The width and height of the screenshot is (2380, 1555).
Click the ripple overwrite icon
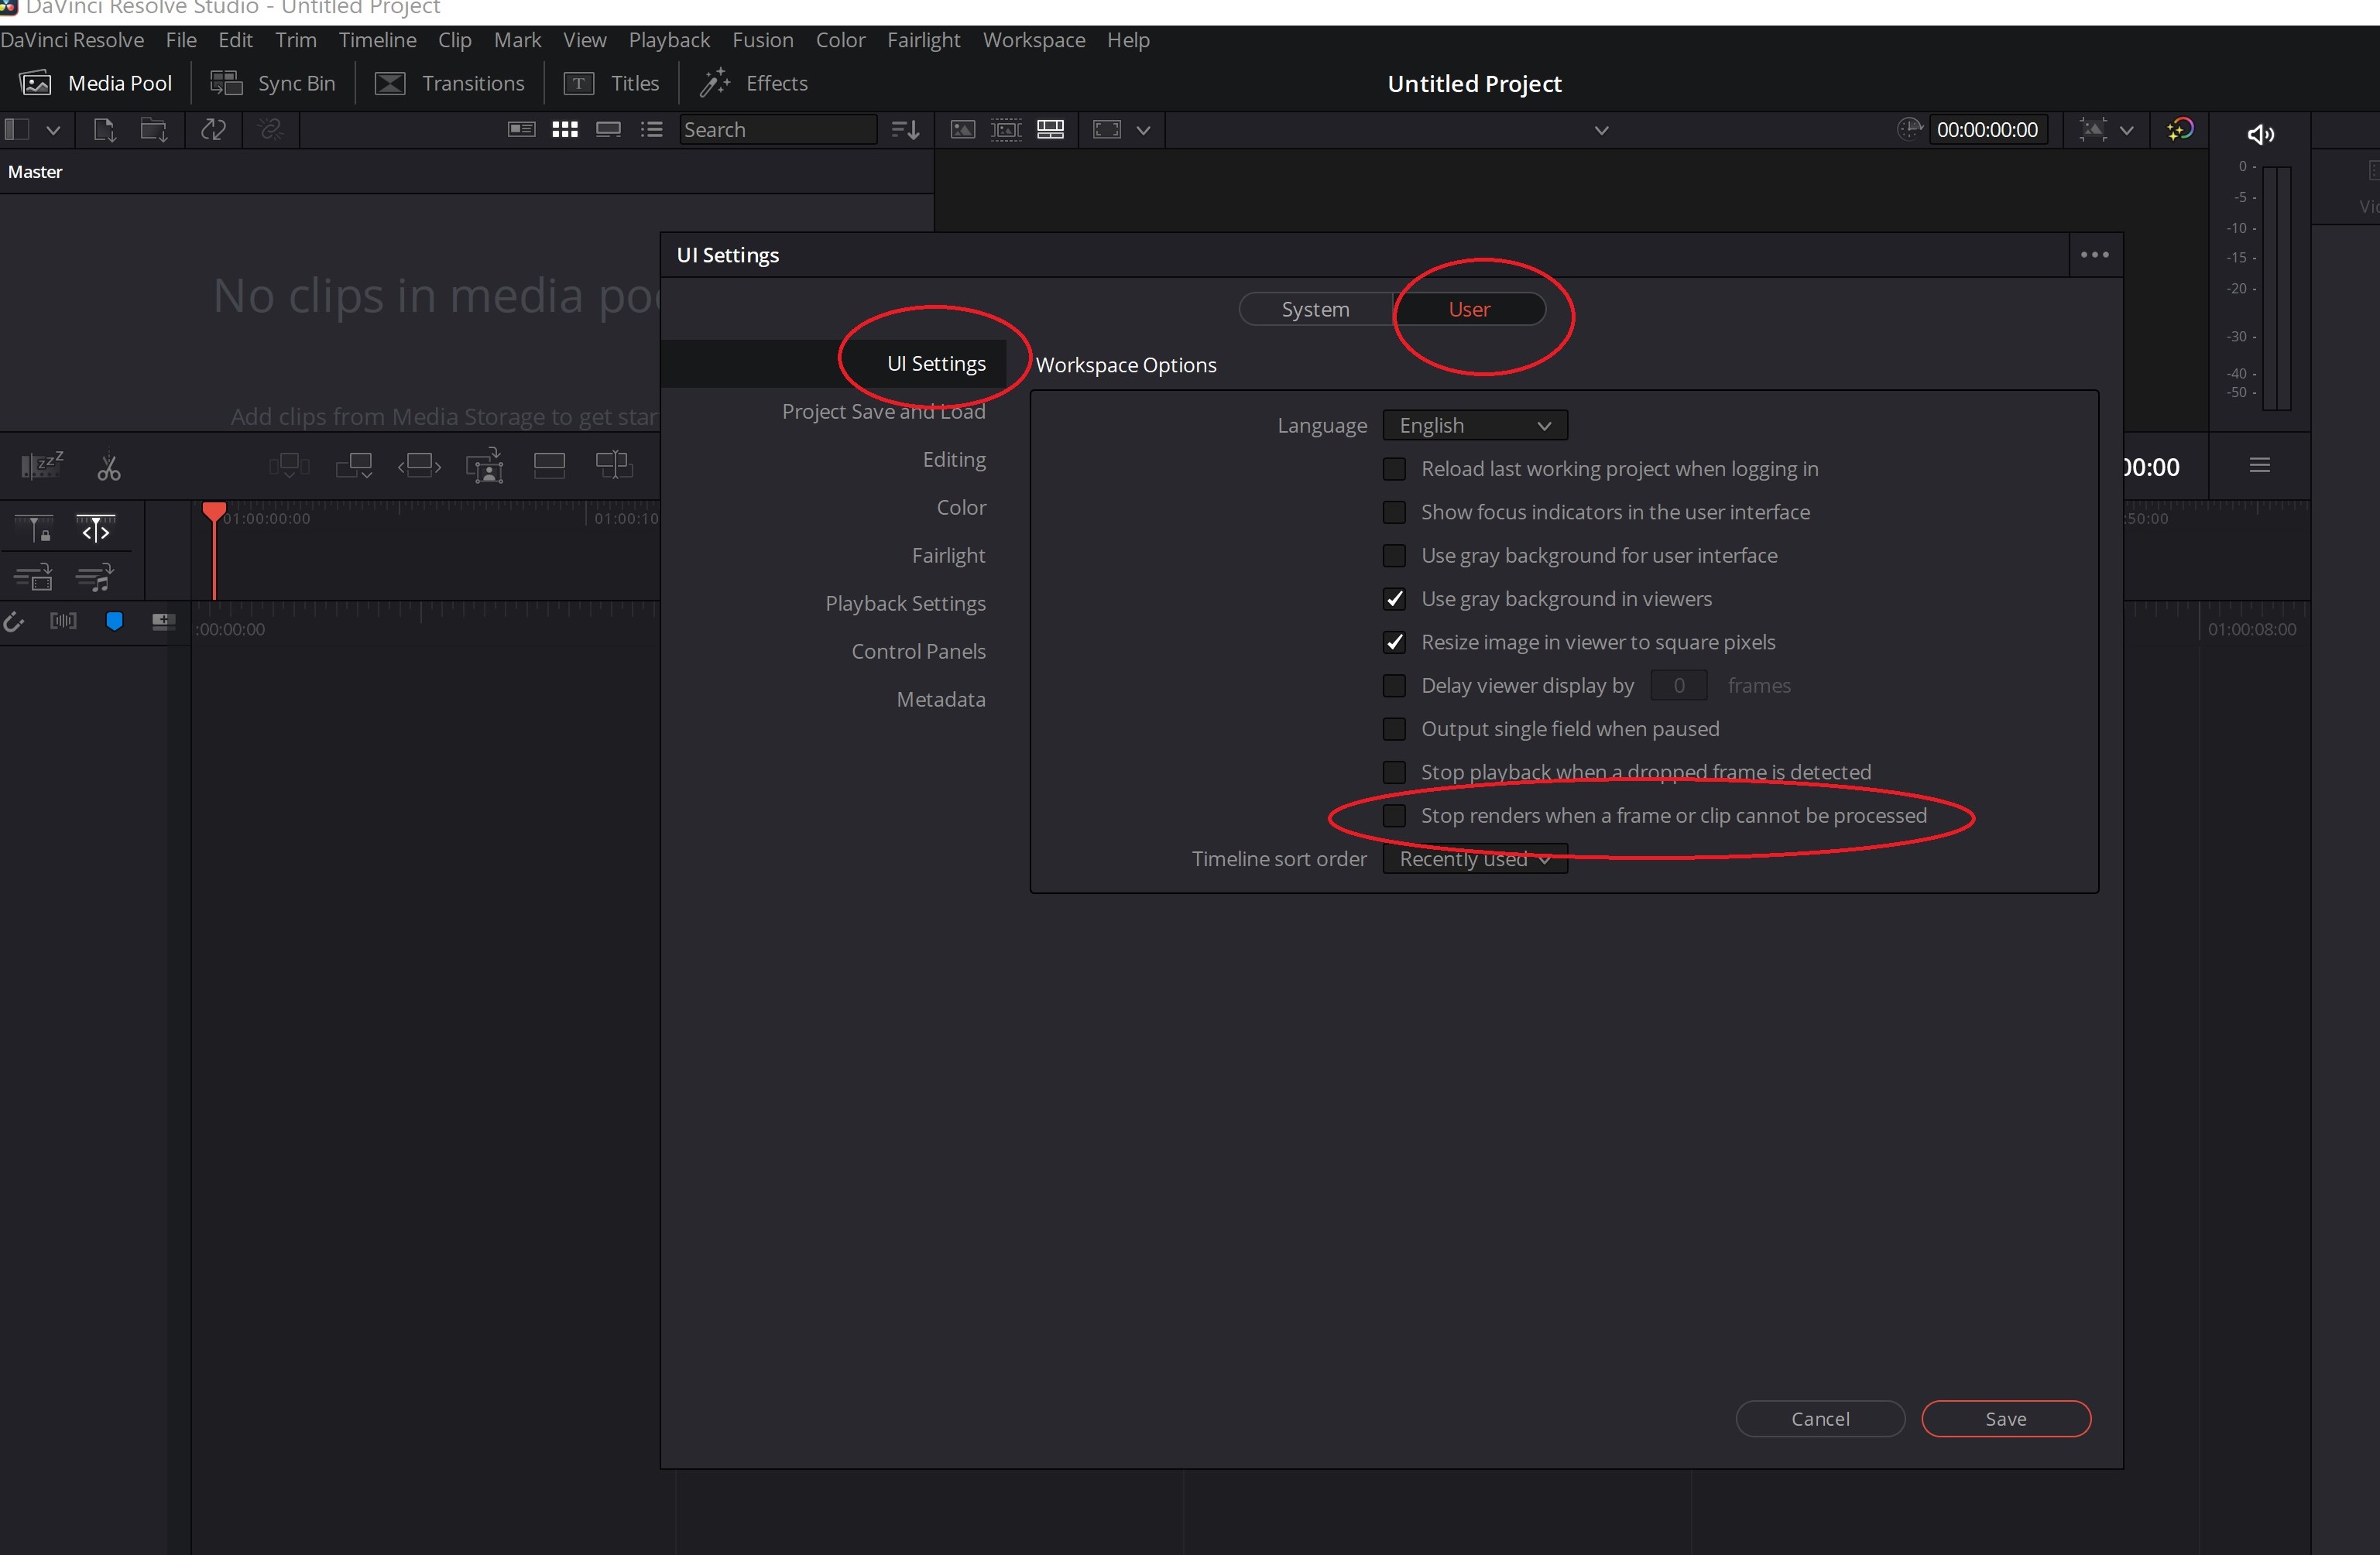pyautogui.click(x=419, y=465)
